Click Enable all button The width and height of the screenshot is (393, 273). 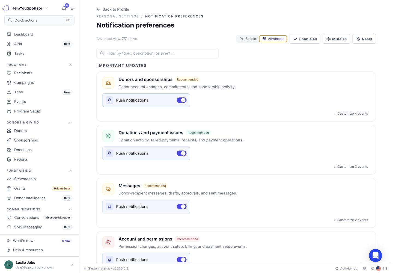305,39
